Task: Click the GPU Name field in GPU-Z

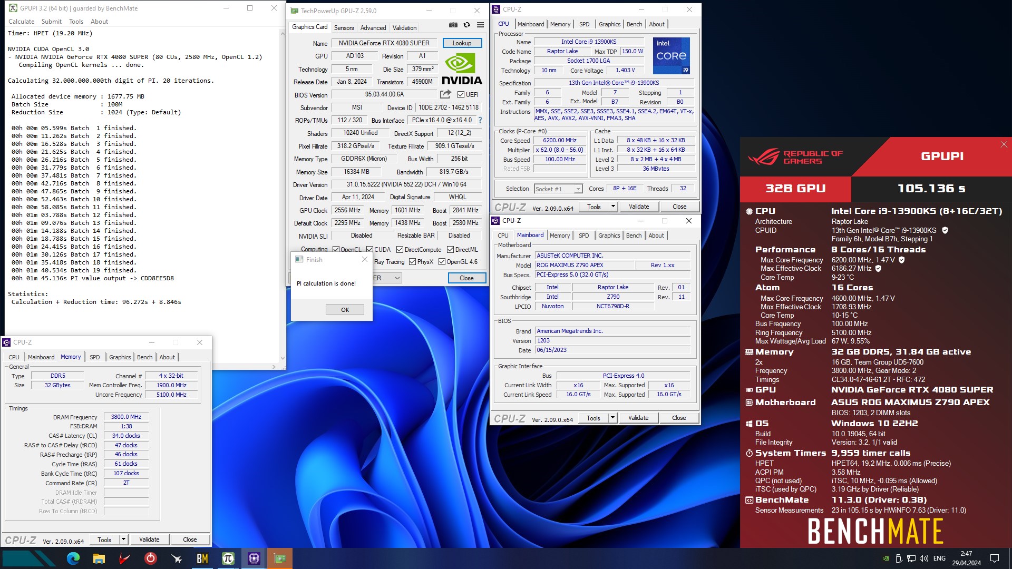Action: click(x=384, y=43)
